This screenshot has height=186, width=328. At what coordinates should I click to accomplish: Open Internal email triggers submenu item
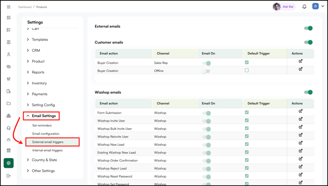[x=47, y=150]
